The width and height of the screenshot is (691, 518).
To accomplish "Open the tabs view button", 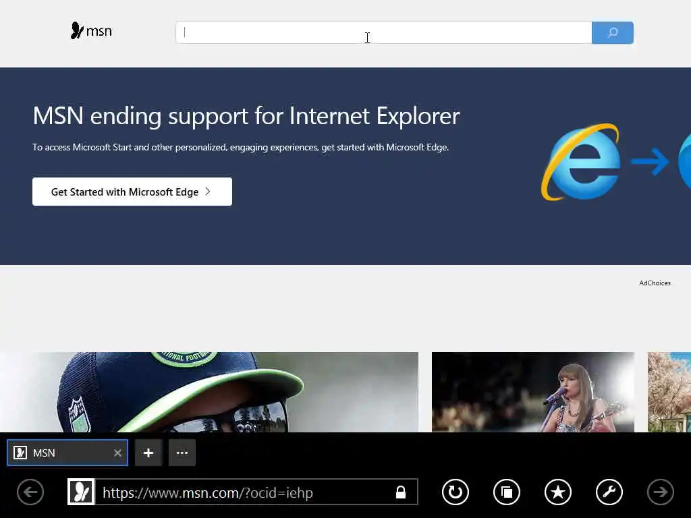I will [x=507, y=492].
